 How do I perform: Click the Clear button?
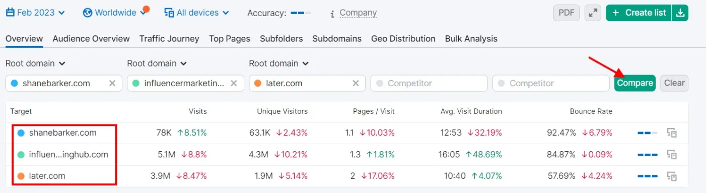pos(674,83)
